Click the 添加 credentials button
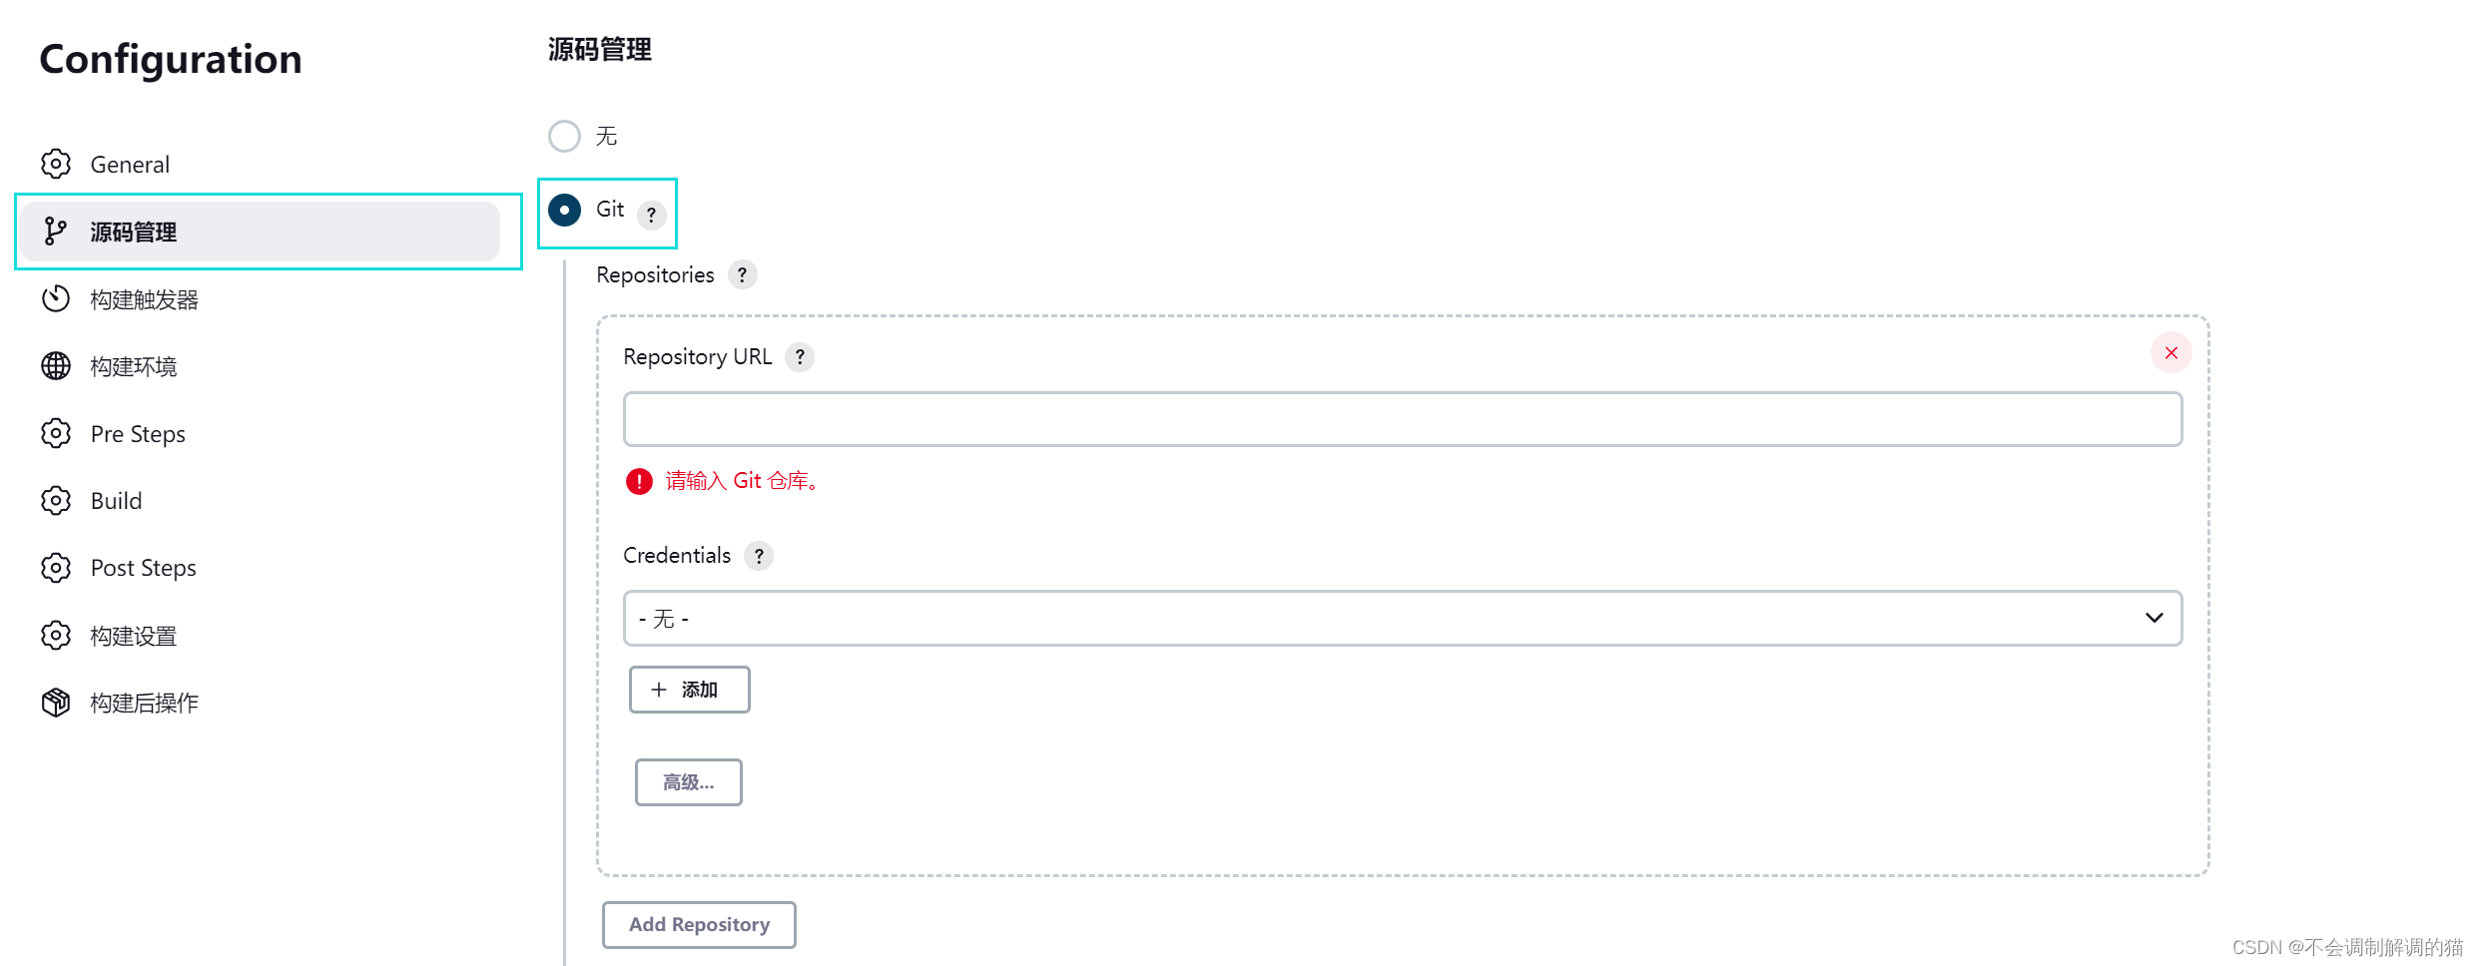Viewport: 2479px width, 966px height. coord(688,689)
